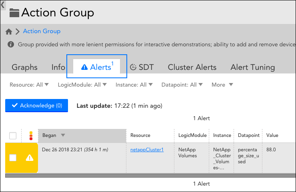Open the Action Group breadcrumb link
296x192 pixels.
(42, 31)
